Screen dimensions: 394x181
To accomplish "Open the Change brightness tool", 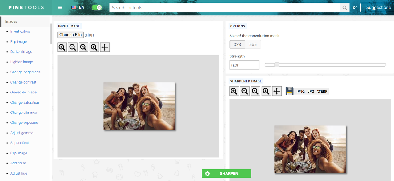I will [25, 72].
